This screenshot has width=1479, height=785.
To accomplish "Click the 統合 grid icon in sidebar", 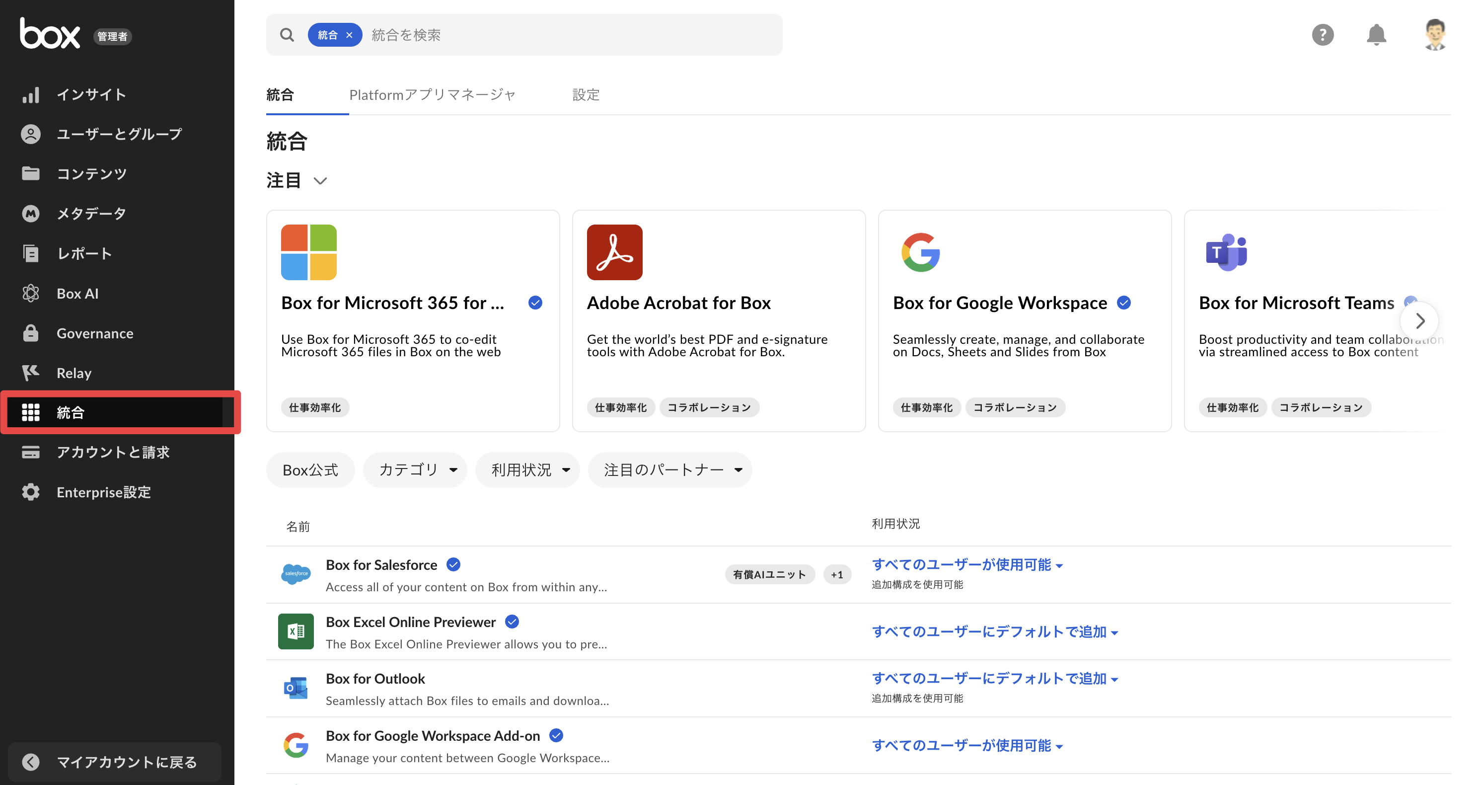I will coord(30,412).
